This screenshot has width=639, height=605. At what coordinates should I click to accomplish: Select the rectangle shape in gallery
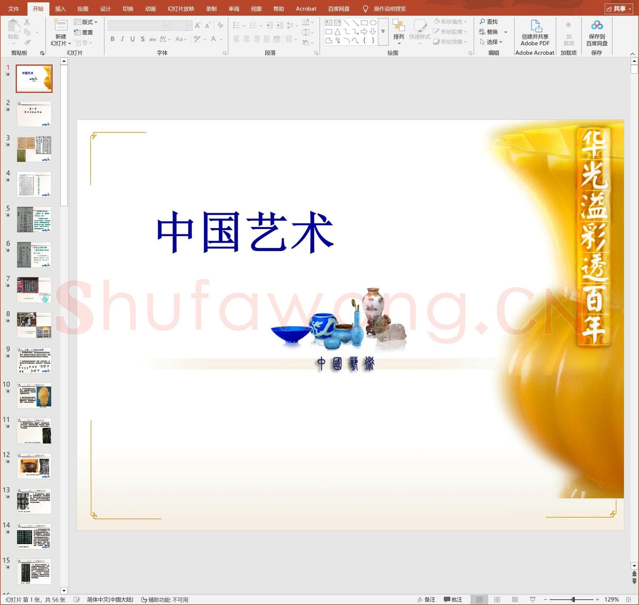(364, 23)
